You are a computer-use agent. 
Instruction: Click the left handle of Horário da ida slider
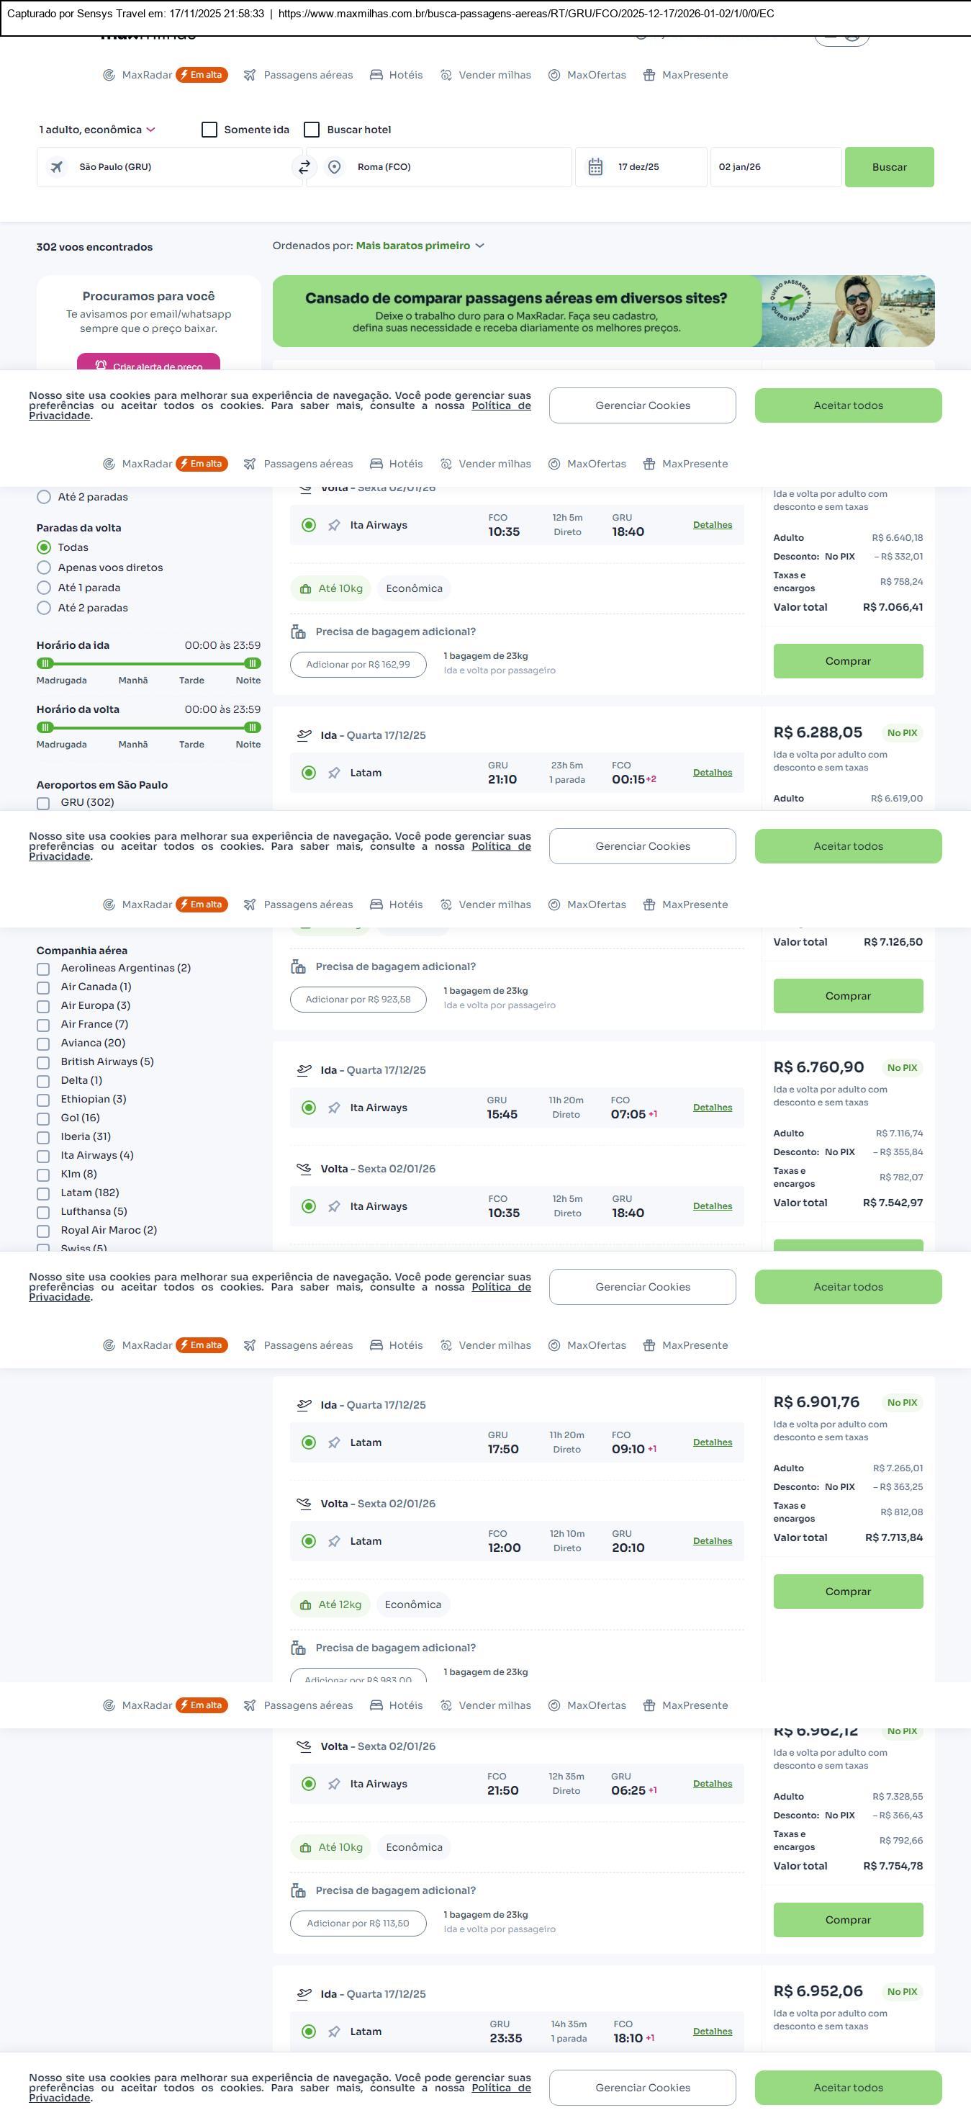45,663
